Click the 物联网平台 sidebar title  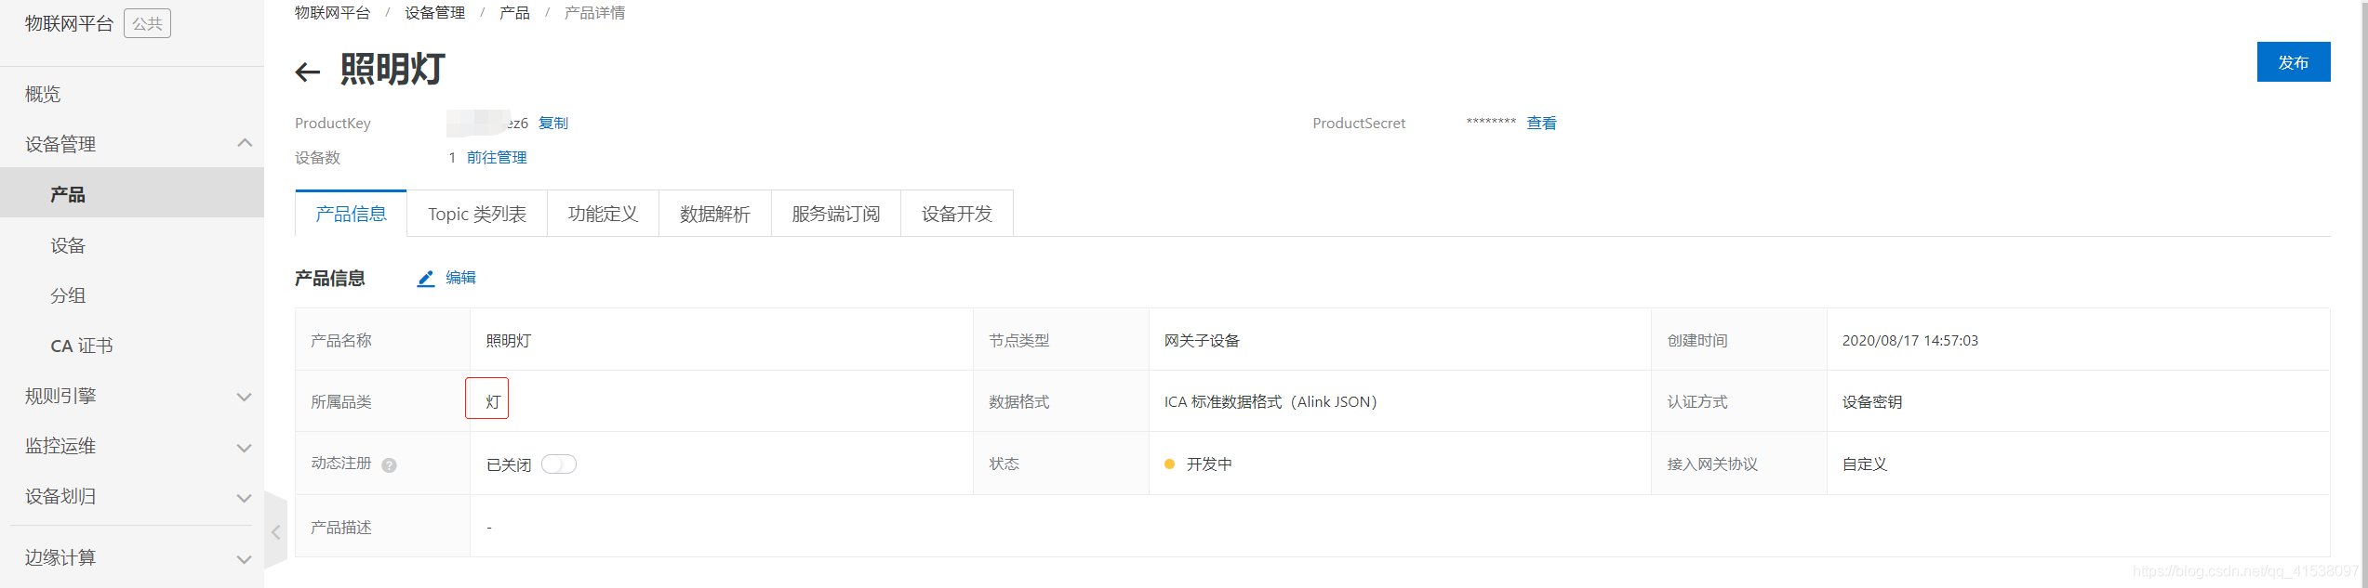pyautogui.click(x=70, y=23)
